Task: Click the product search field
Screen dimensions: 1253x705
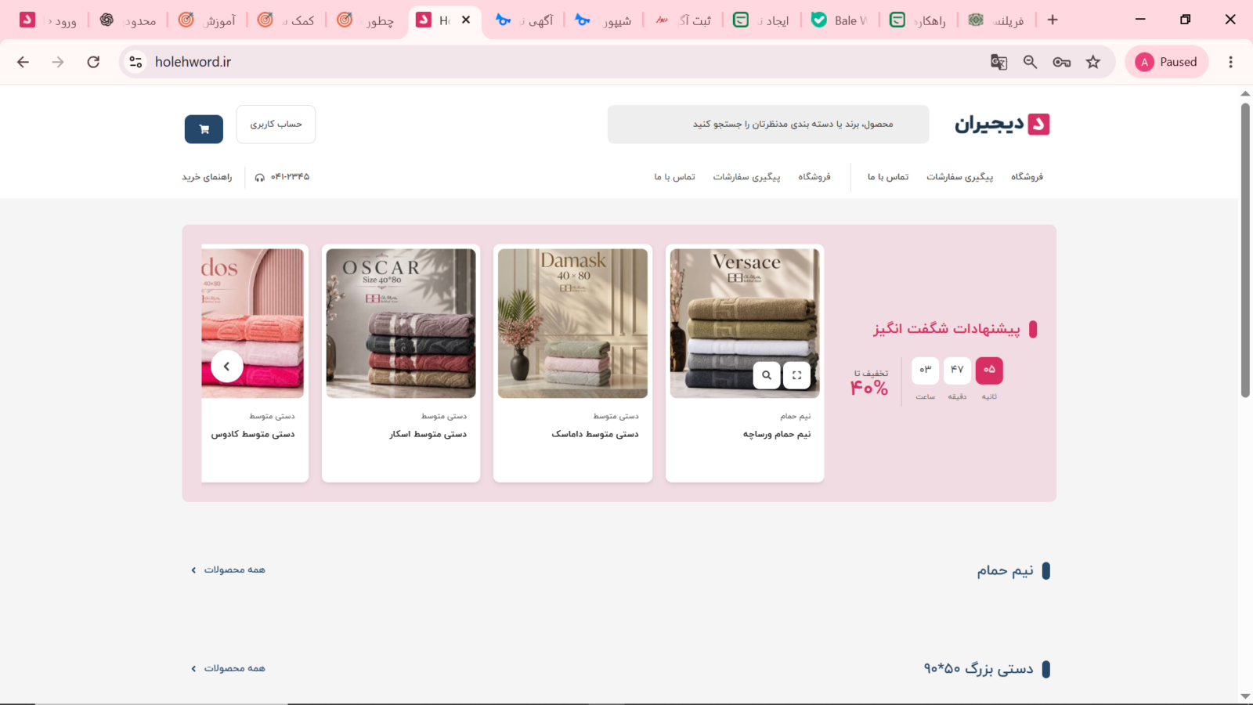Action: 768,125
